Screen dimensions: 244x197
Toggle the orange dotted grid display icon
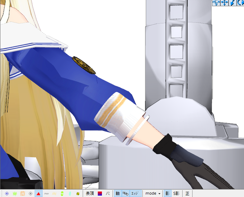pyautogui.click(x=23, y=193)
